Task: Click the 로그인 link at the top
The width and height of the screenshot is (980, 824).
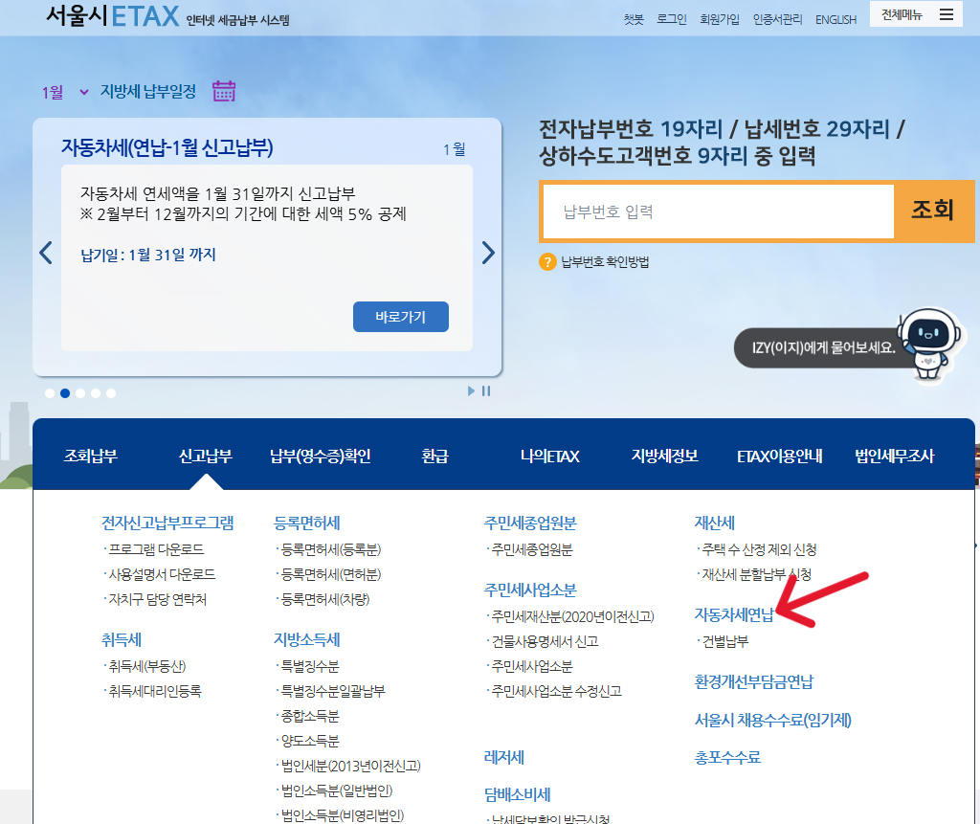Action: 671,18
